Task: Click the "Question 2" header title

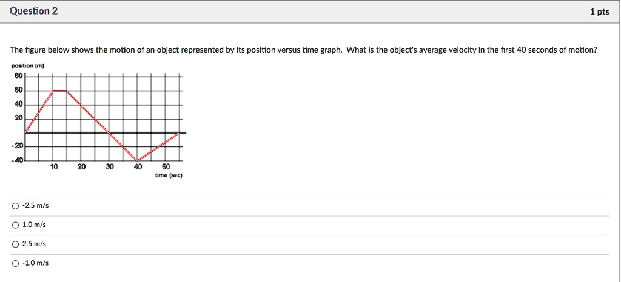Action: click(35, 11)
